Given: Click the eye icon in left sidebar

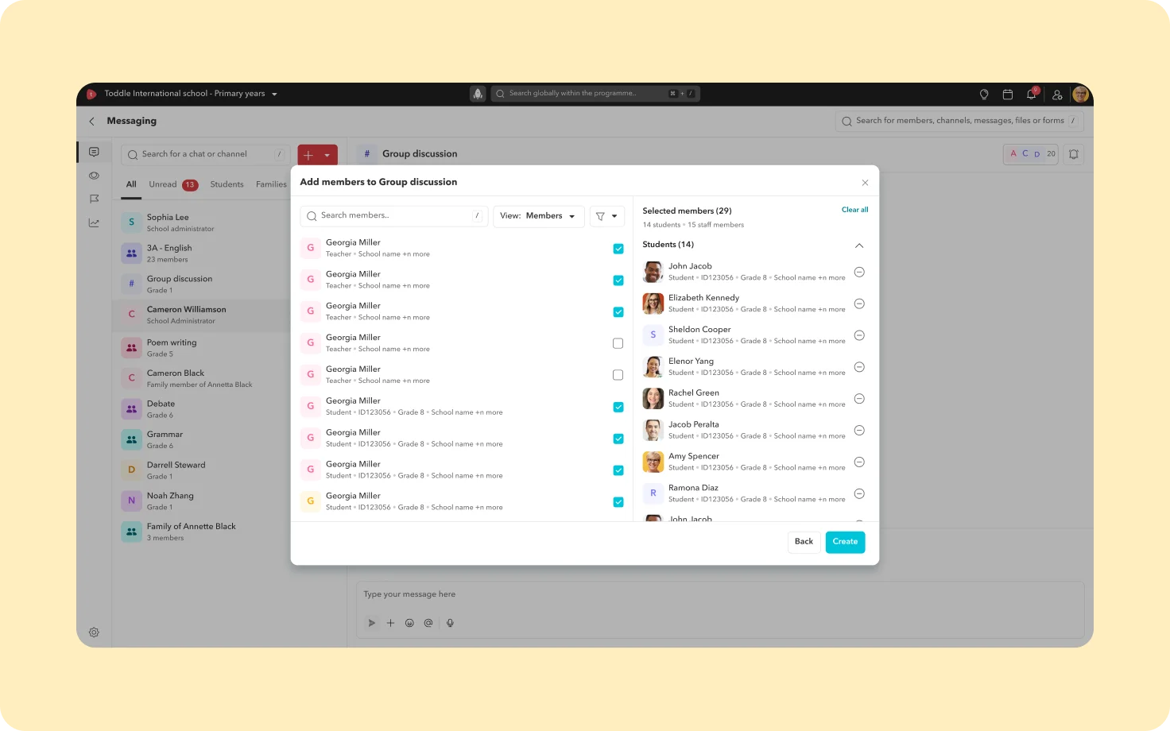Looking at the screenshot, I should [94, 176].
